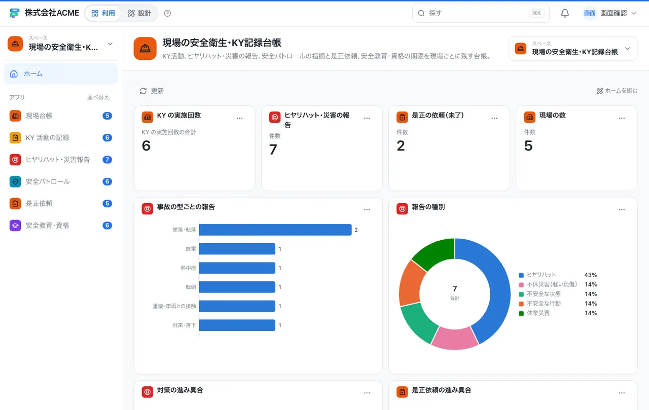Click the 墜落・転落 bar in the chart
649x410 pixels.
(275, 230)
